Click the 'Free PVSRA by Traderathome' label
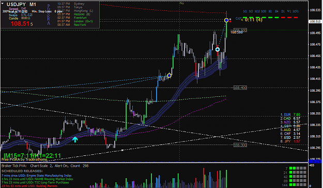This screenshot has height=188, width=323. coord(24,160)
